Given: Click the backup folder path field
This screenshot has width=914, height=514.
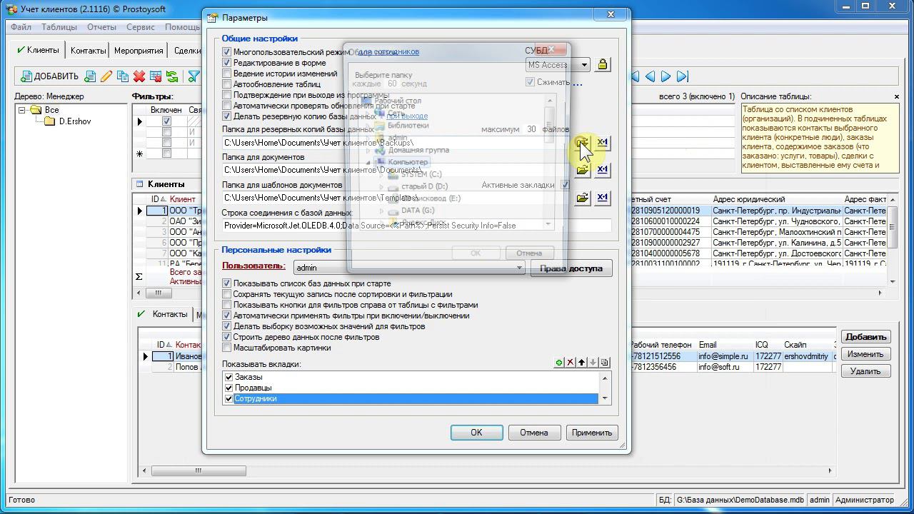Looking at the screenshot, I should coord(396,143).
